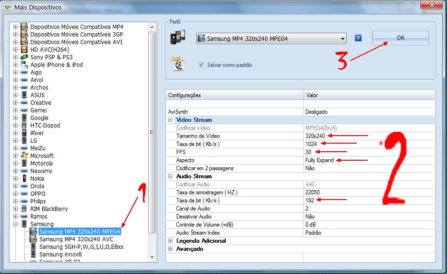Select the Philips tree item

point(38,201)
